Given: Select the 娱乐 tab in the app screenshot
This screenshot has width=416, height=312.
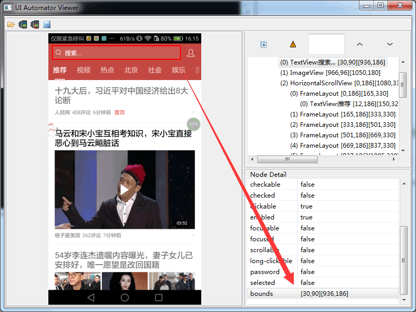Looking at the screenshot, I should (178, 70).
